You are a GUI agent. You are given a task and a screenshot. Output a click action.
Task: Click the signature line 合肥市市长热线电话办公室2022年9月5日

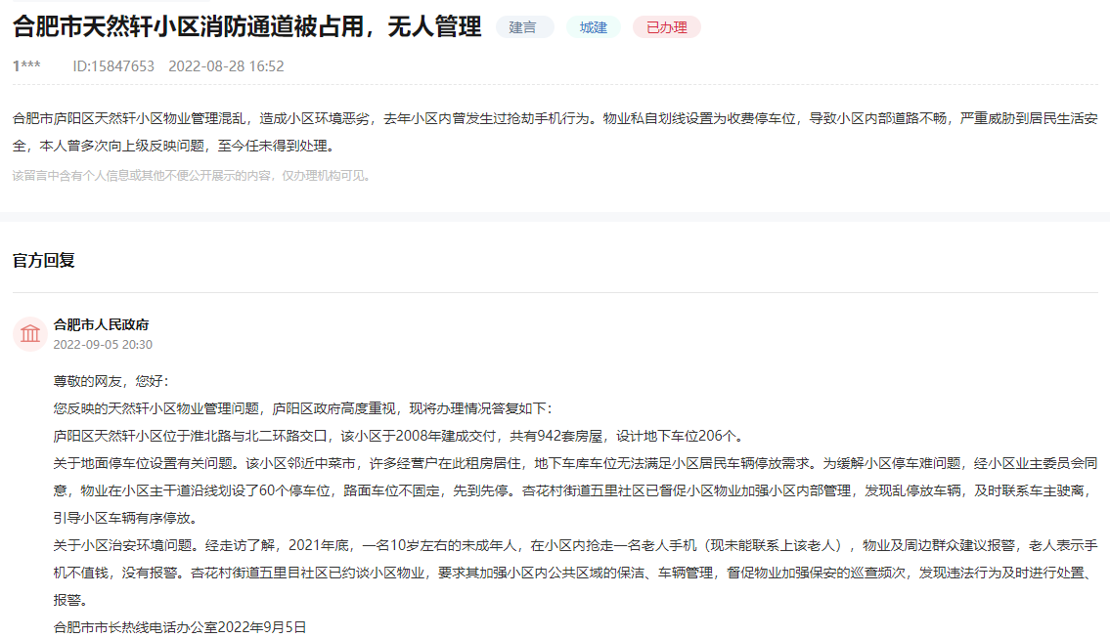click(x=180, y=627)
